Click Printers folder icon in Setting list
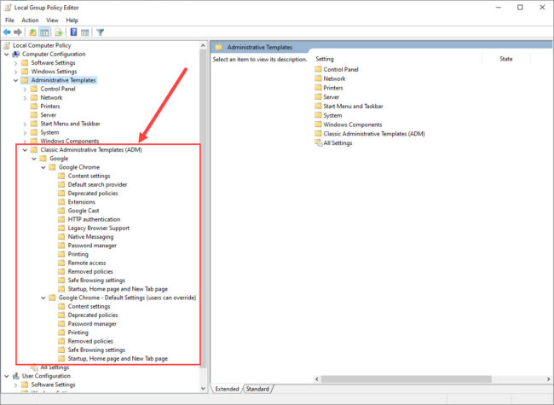The image size is (554, 405). tap(319, 88)
